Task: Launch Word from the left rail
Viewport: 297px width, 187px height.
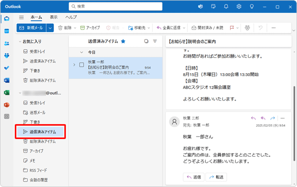Action: pos(7,80)
